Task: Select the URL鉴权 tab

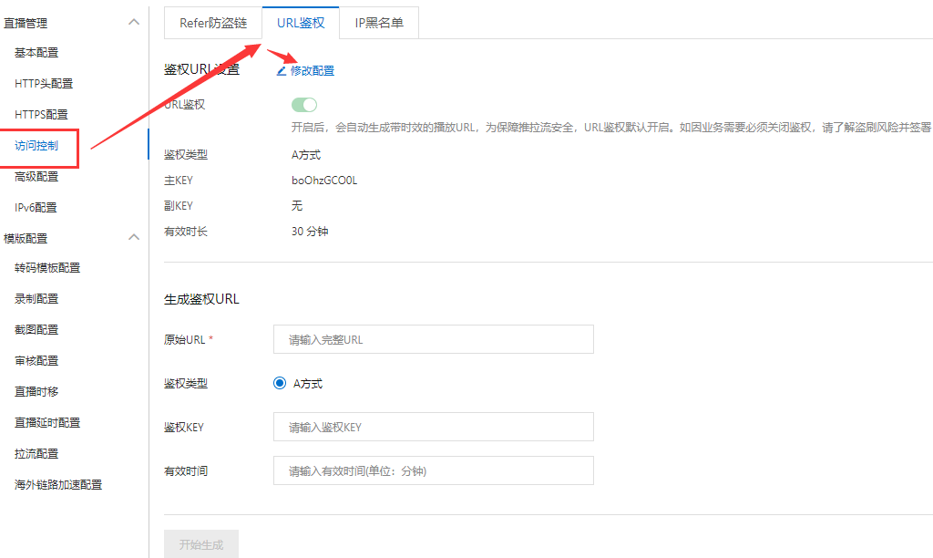Action: click(301, 23)
